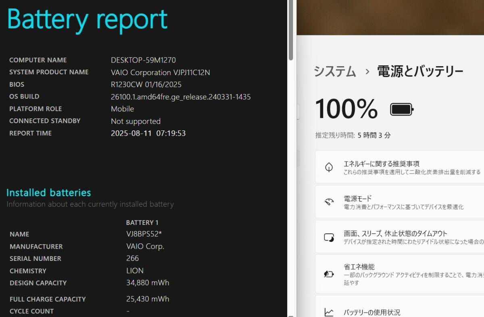Click estimated time remaining 5 時間 3 分
484x317 pixels.
(374, 136)
